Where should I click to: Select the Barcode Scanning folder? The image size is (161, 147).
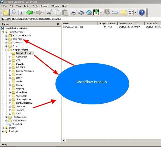pos(25,53)
